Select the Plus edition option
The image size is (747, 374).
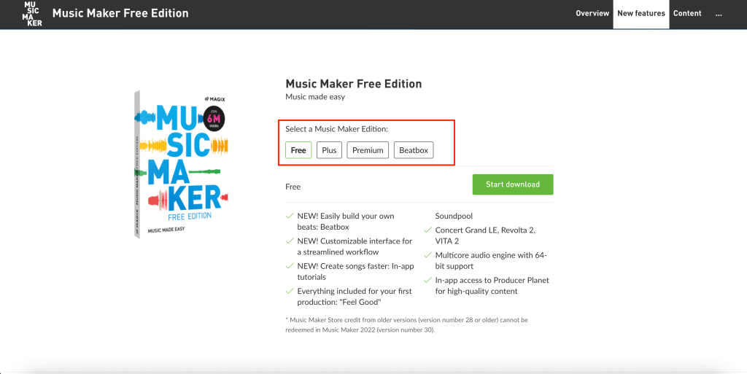[329, 150]
